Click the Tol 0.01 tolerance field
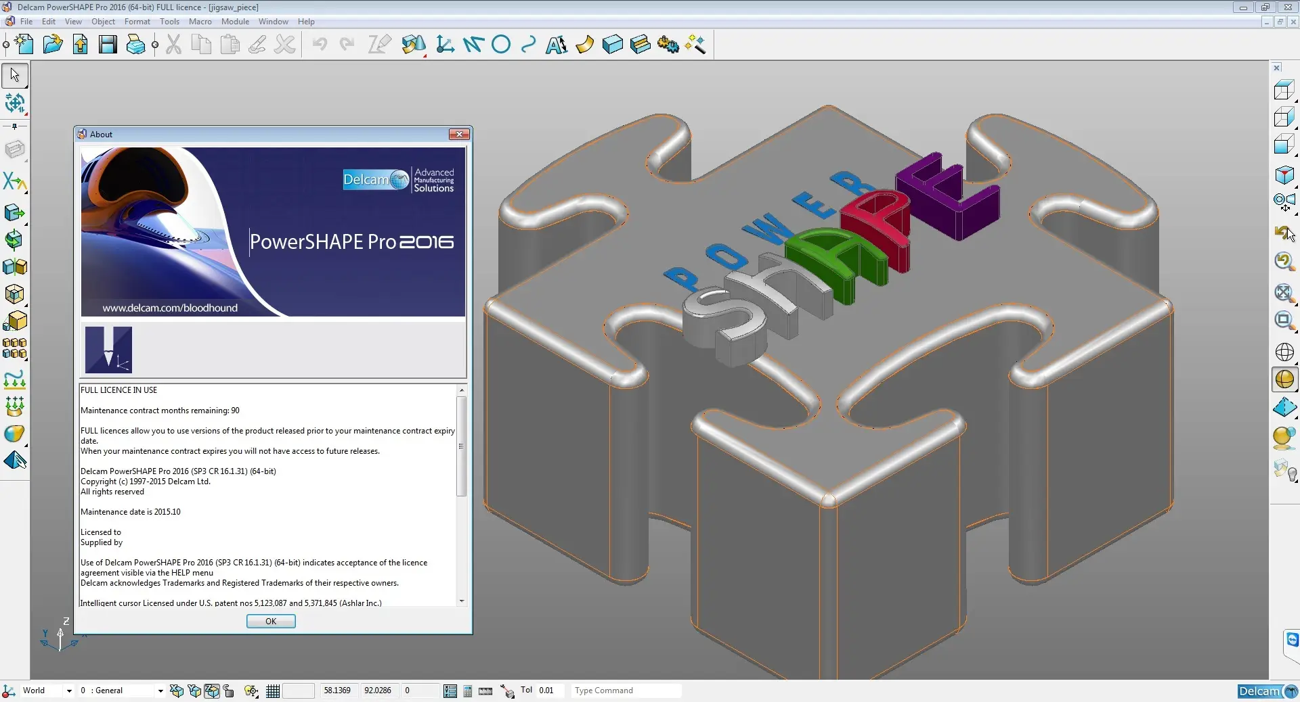This screenshot has width=1300, height=702. coord(550,691)
